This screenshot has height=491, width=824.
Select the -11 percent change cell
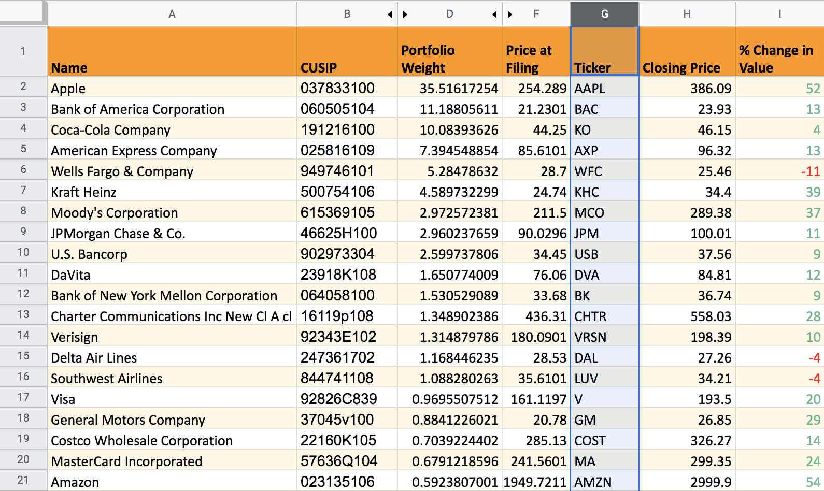[779, 171]
